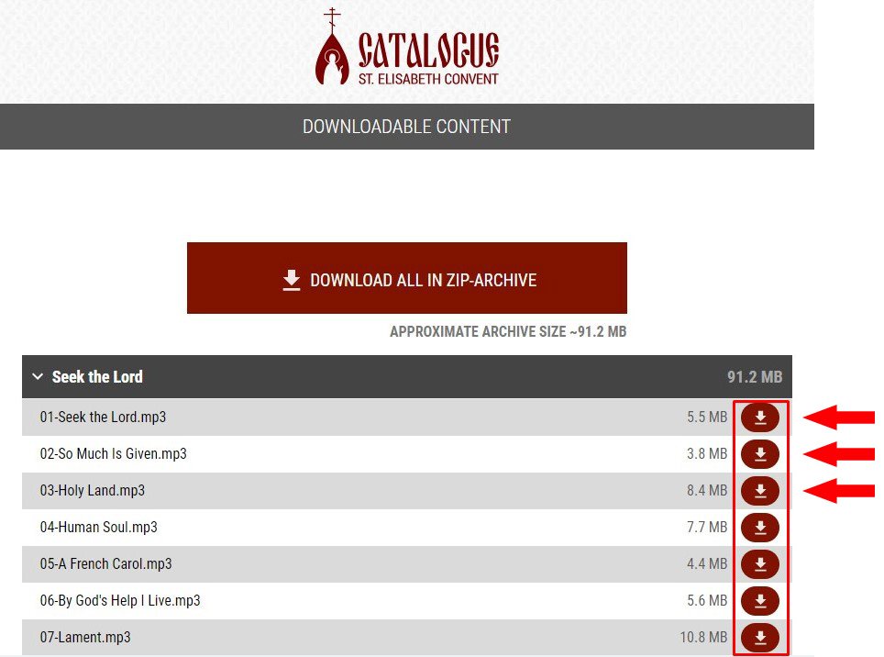Click the Download All in ZIP-Archive button
The image size is (884, 657).
click(407, 278)
